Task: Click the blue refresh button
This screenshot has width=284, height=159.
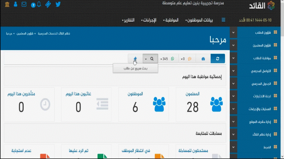Action: click(218, 59)
